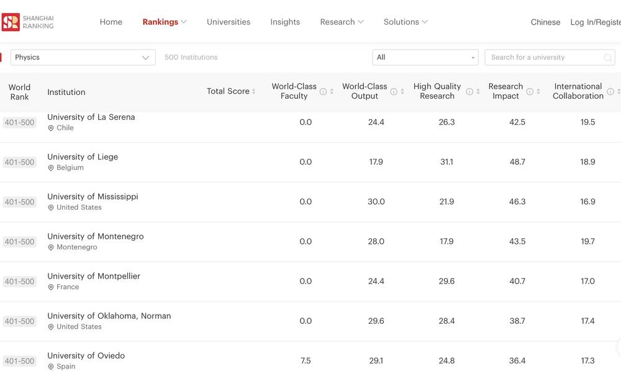
Task: Click location pin beside France
Action: [x=51, y=287]
